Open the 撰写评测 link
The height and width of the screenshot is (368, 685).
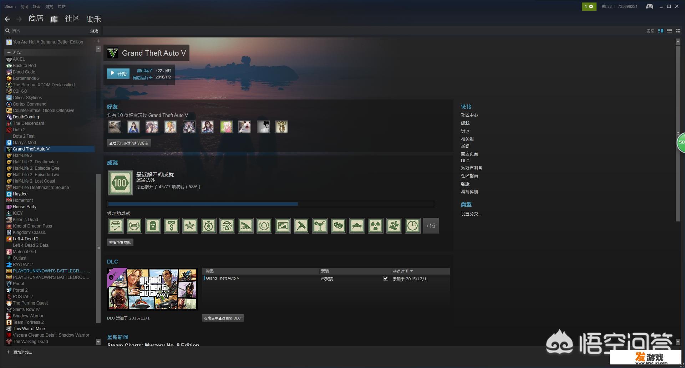tap(469, 192)
